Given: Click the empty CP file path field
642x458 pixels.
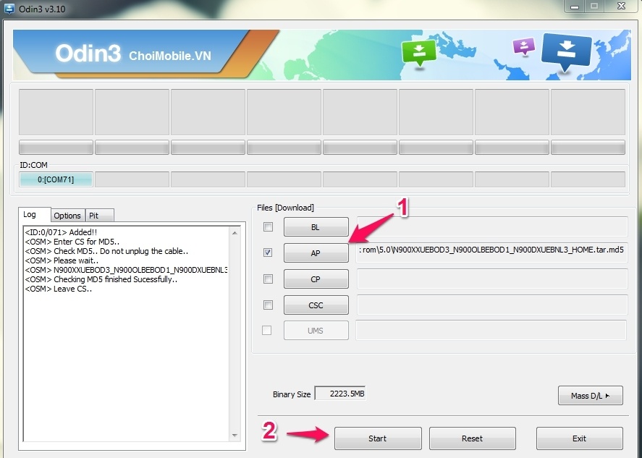Looking at the screenshot, I should pyautogui.click(x=491, y=279).
